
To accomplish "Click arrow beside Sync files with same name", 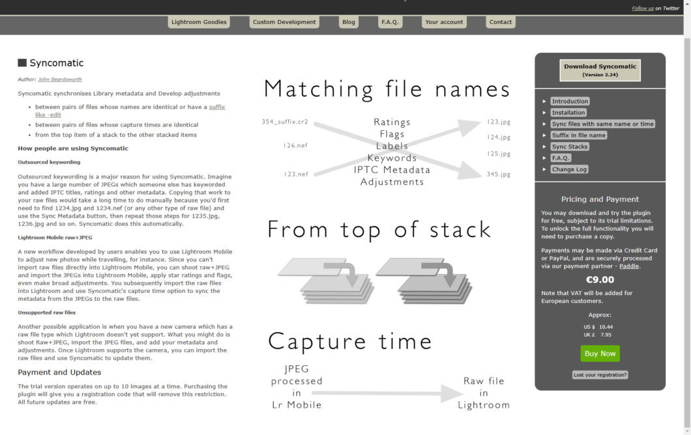I will [x=544, y=124].
